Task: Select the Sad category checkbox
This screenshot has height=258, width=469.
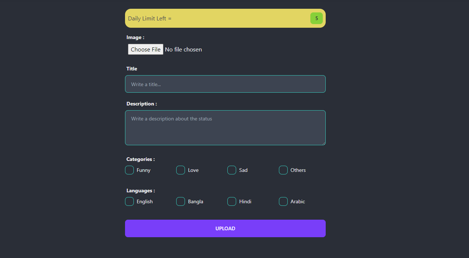Action: (x=232, y=170)
